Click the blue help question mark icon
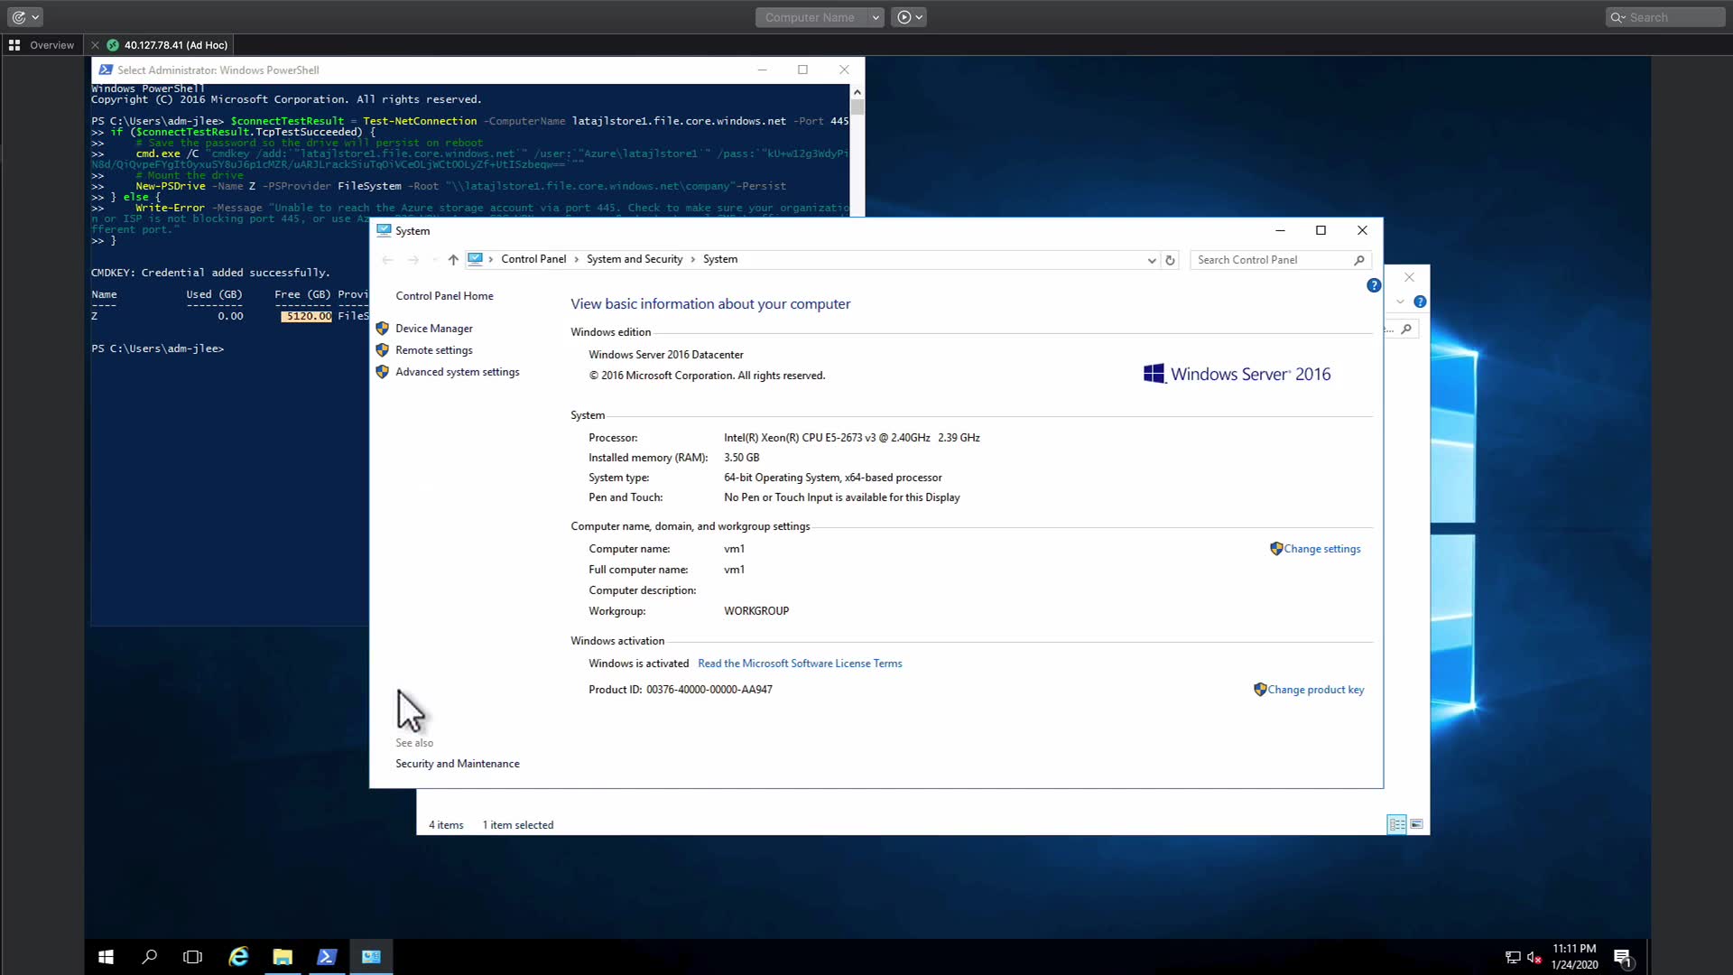 (x=1374, y=285)
